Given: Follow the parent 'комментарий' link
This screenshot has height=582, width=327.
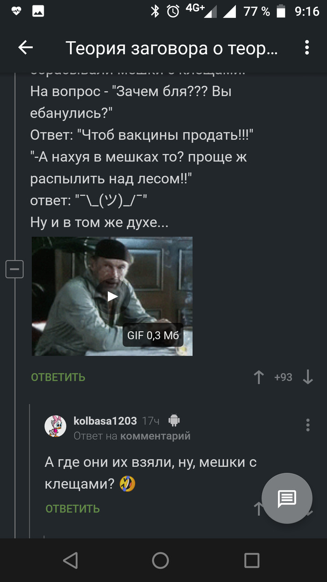Looking at the screenshot, I should click(x=156, y=436).
